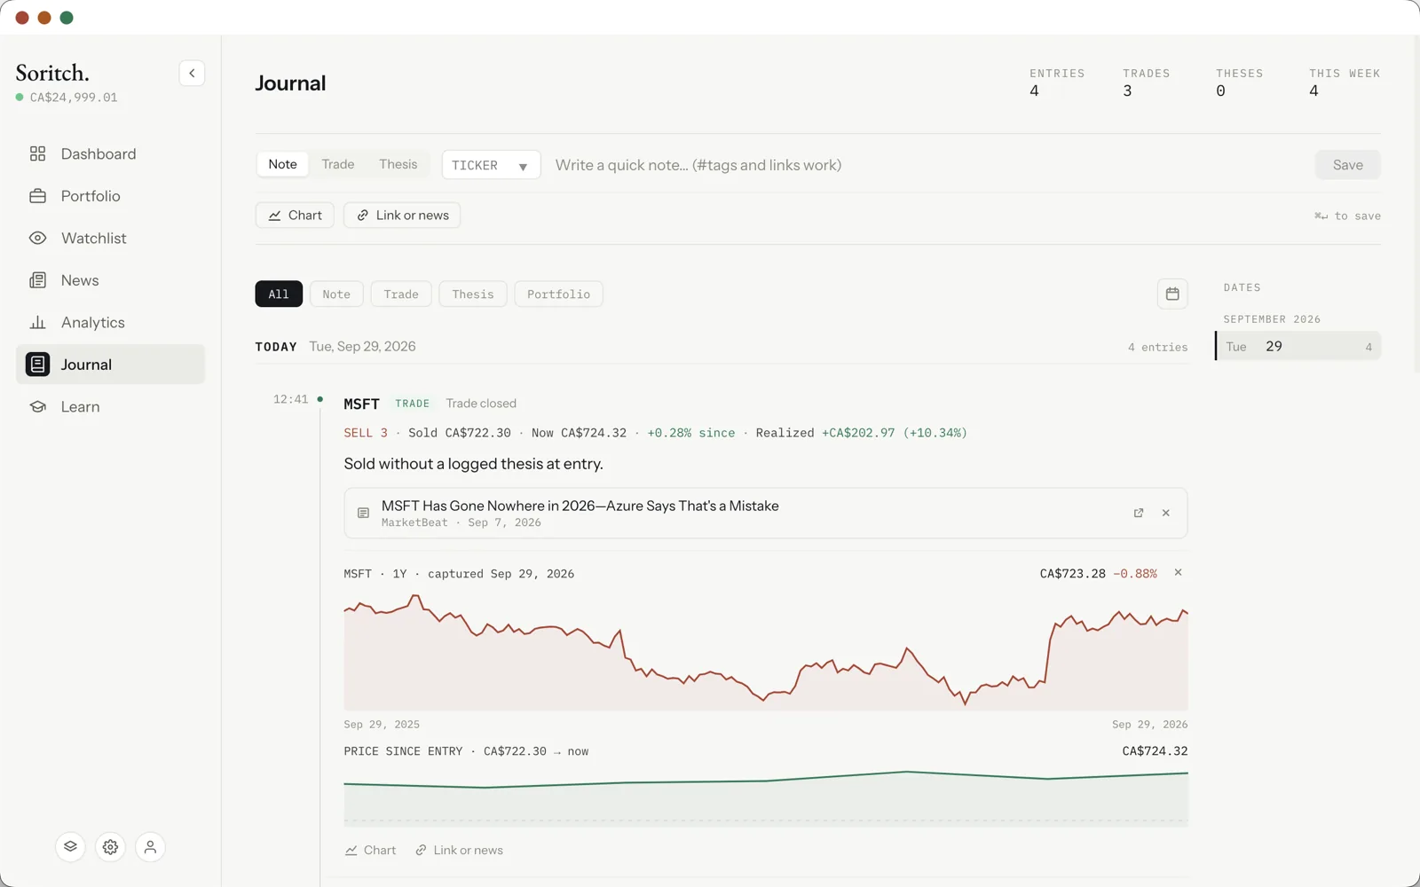Switch composer to Thesis type
Viewport: 1420px width, 887px height.
click(398, 164)
